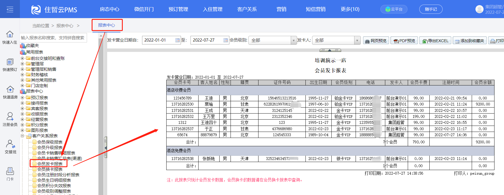Expand 管理层和销售 folder
The image size is (504, 195).
(x=22, y=69)
